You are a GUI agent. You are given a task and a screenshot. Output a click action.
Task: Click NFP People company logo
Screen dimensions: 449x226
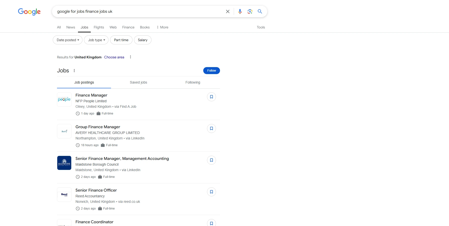(x=64, y=100)
